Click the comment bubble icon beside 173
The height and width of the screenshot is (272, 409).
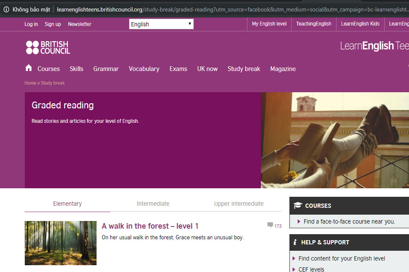point(270,225)
